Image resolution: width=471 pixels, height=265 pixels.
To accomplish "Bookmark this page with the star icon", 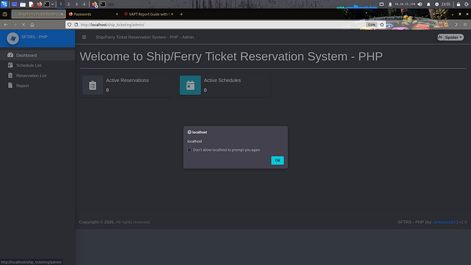I will 382,25.
